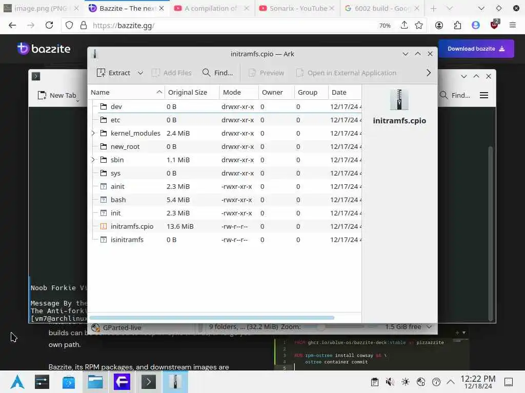Open Firefox application menu
525x393 pixels.
pos(512,26)
